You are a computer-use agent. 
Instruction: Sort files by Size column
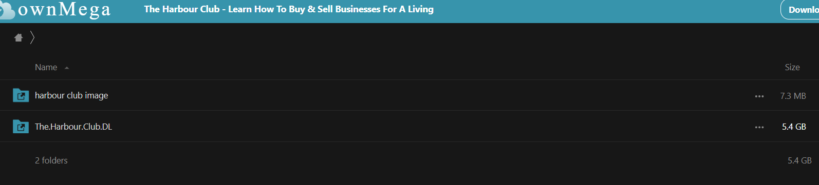pyautogui.click(x=792, y=67)
